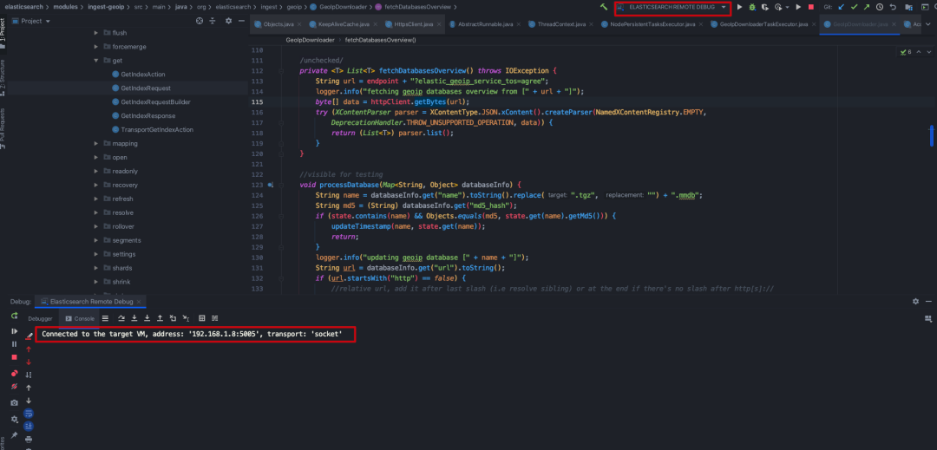The height and width of the screenshot is (450, 937).
Task: Open the GeoIpDownloaderTaskExecutor.java tab
Action: 763,24
